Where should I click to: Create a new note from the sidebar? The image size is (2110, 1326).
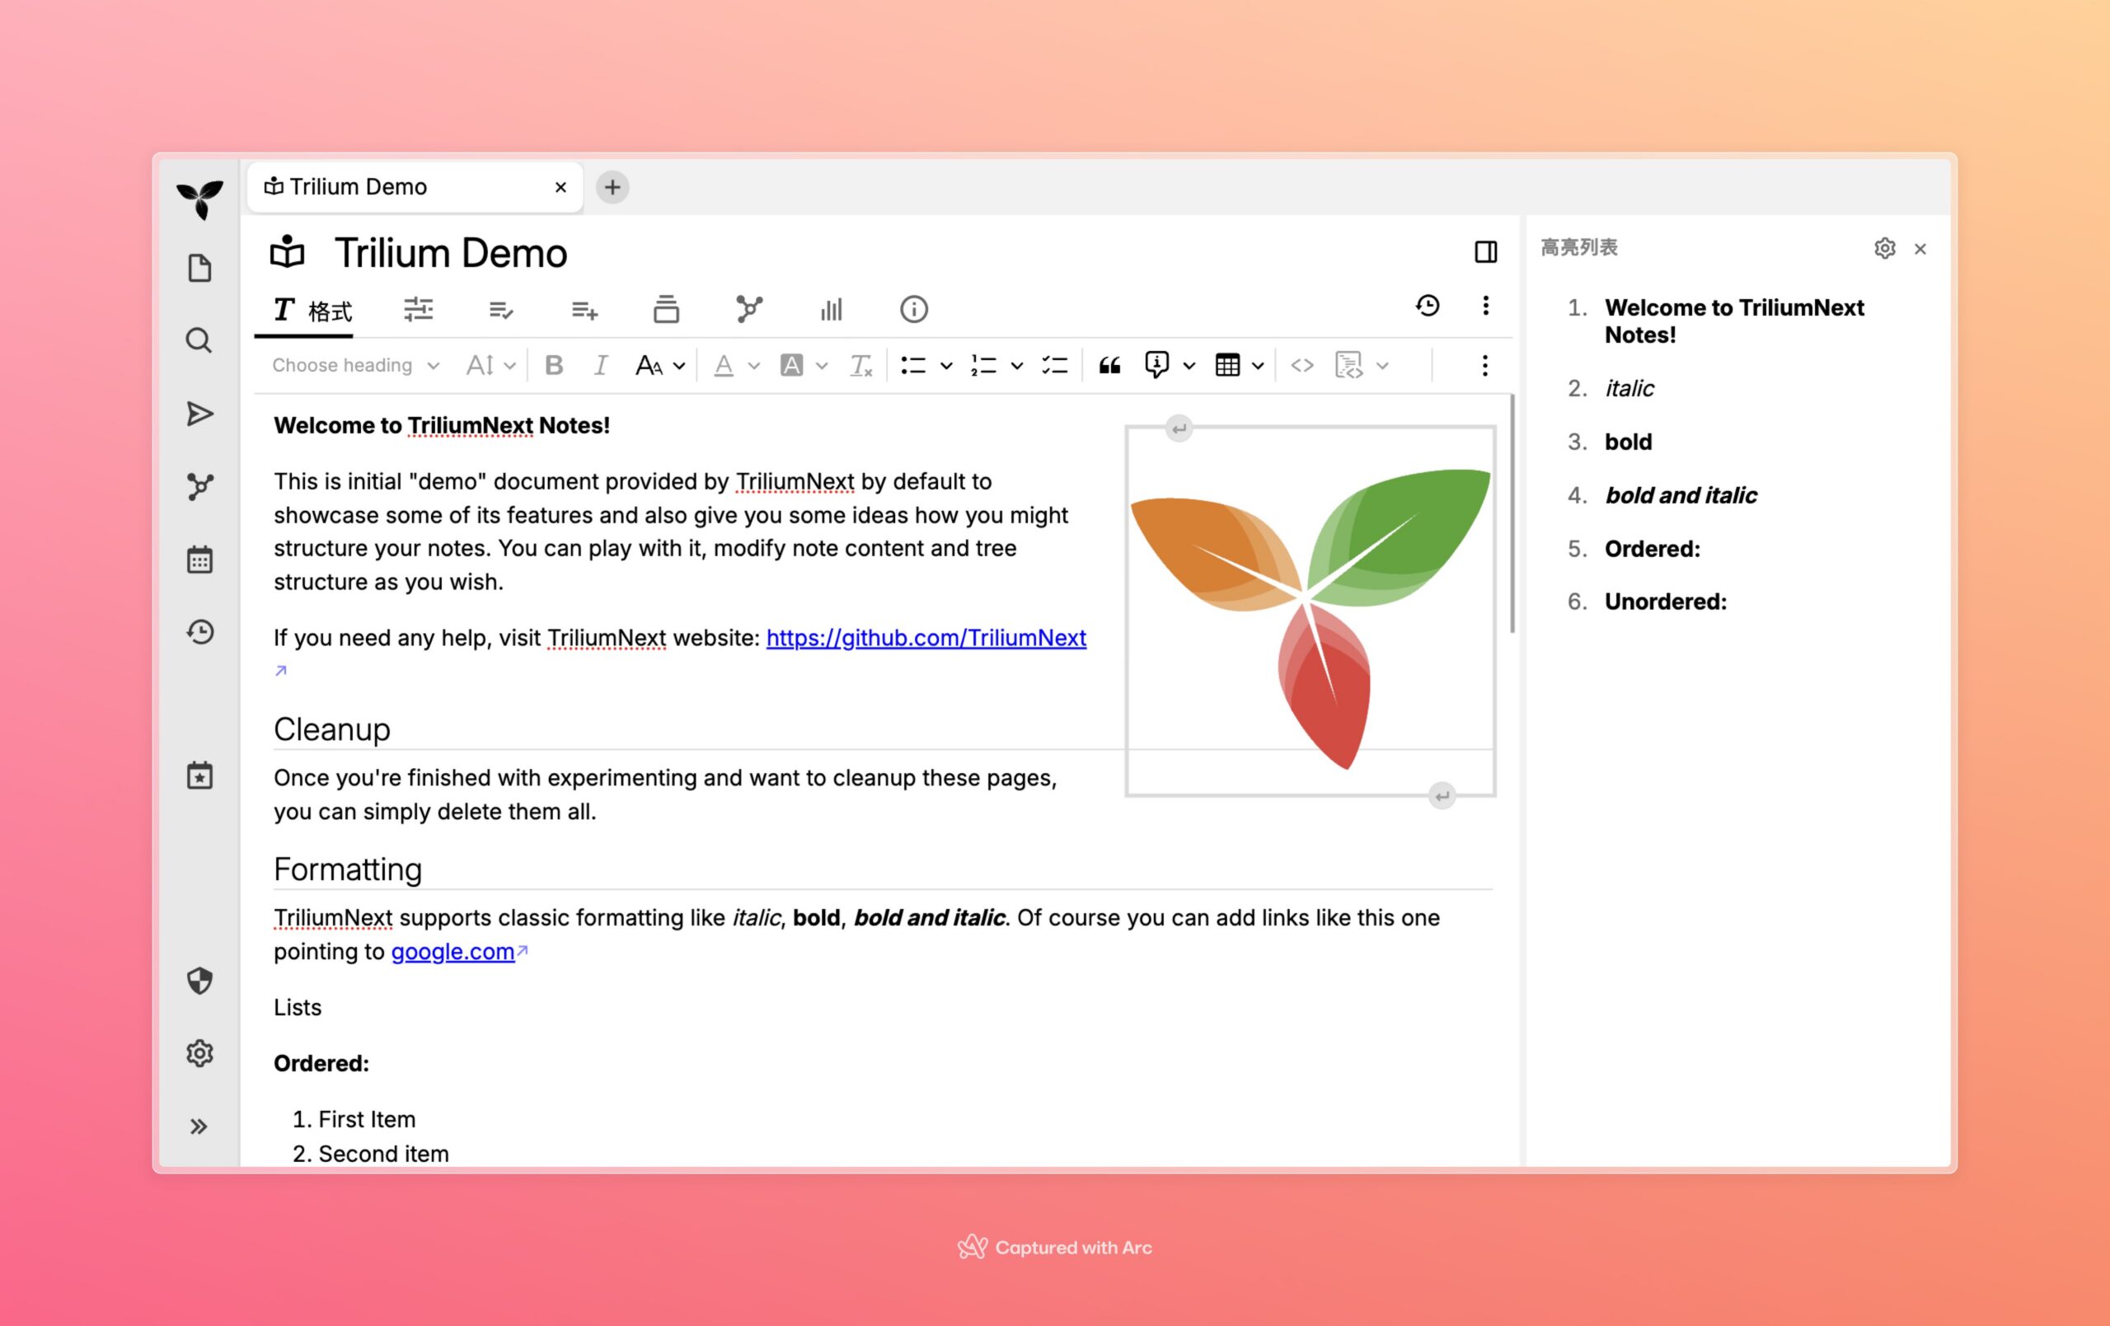(x=199, y=268)
